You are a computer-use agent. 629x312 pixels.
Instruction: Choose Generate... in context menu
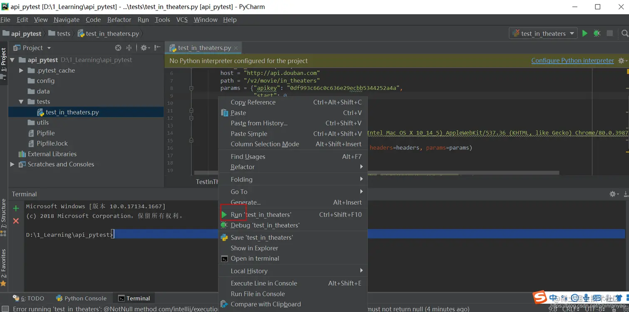click(292, 202)
